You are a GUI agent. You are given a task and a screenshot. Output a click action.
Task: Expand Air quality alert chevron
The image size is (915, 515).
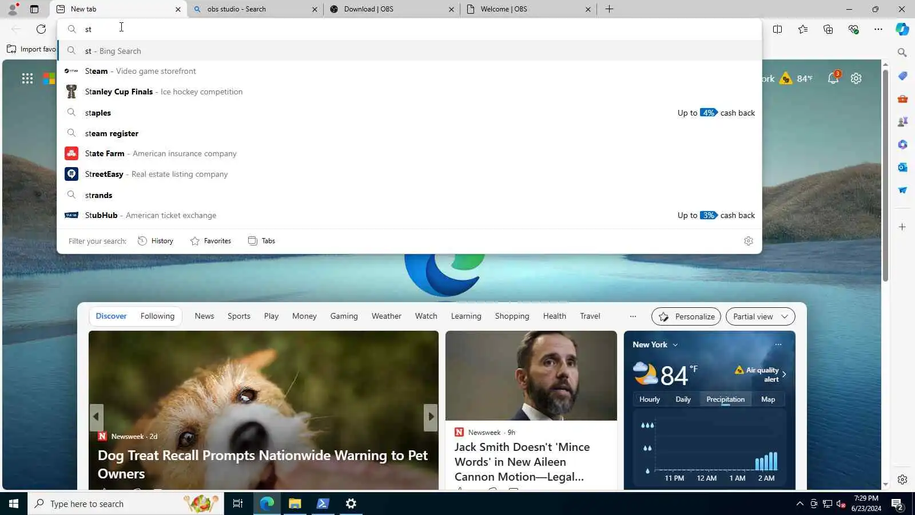pyautogui.click(x=784, y=374)
